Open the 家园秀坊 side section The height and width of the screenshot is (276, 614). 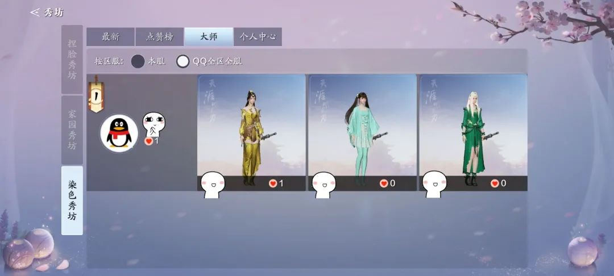[72, 130]
